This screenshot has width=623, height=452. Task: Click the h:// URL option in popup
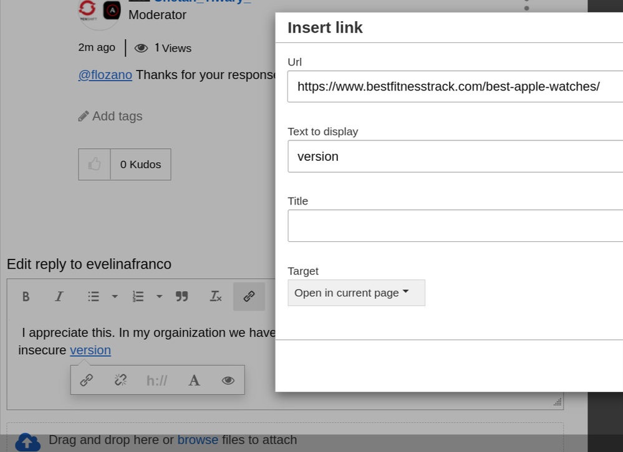(157, 380)
